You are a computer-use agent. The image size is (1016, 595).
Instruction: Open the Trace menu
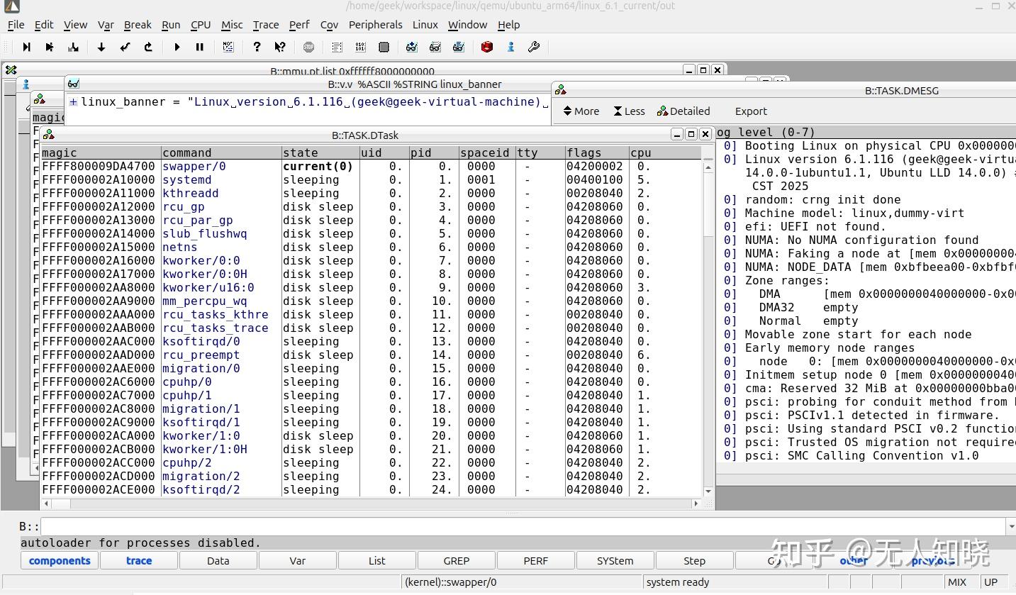(266, 25)
